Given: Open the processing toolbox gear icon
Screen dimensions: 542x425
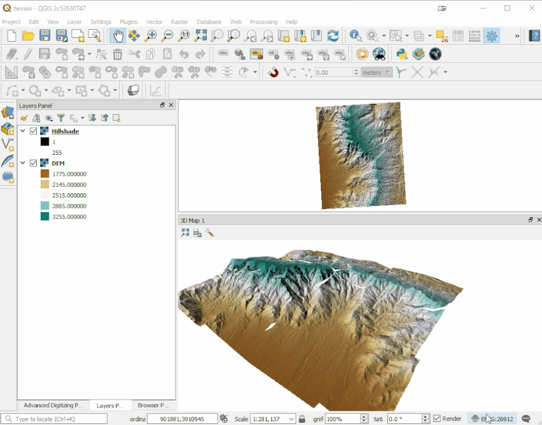Looking at the screenshot, I should click(x=491, y=36).
